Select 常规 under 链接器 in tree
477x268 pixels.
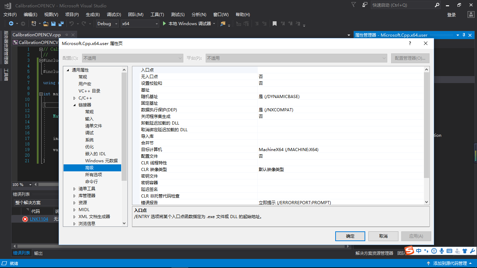pos(89,112)
